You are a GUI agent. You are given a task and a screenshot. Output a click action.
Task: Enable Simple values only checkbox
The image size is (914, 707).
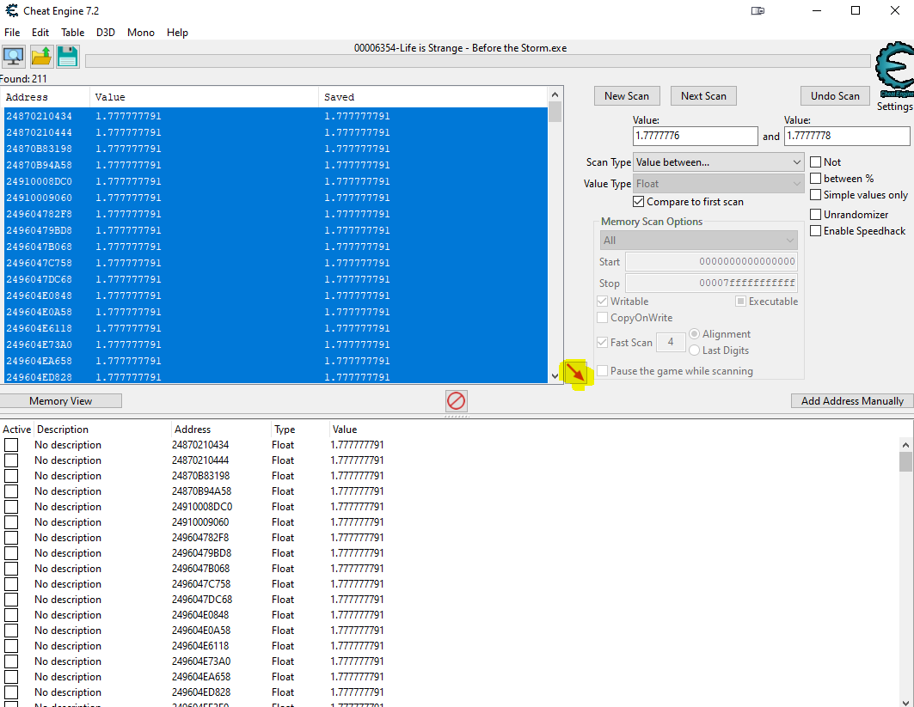815,194
